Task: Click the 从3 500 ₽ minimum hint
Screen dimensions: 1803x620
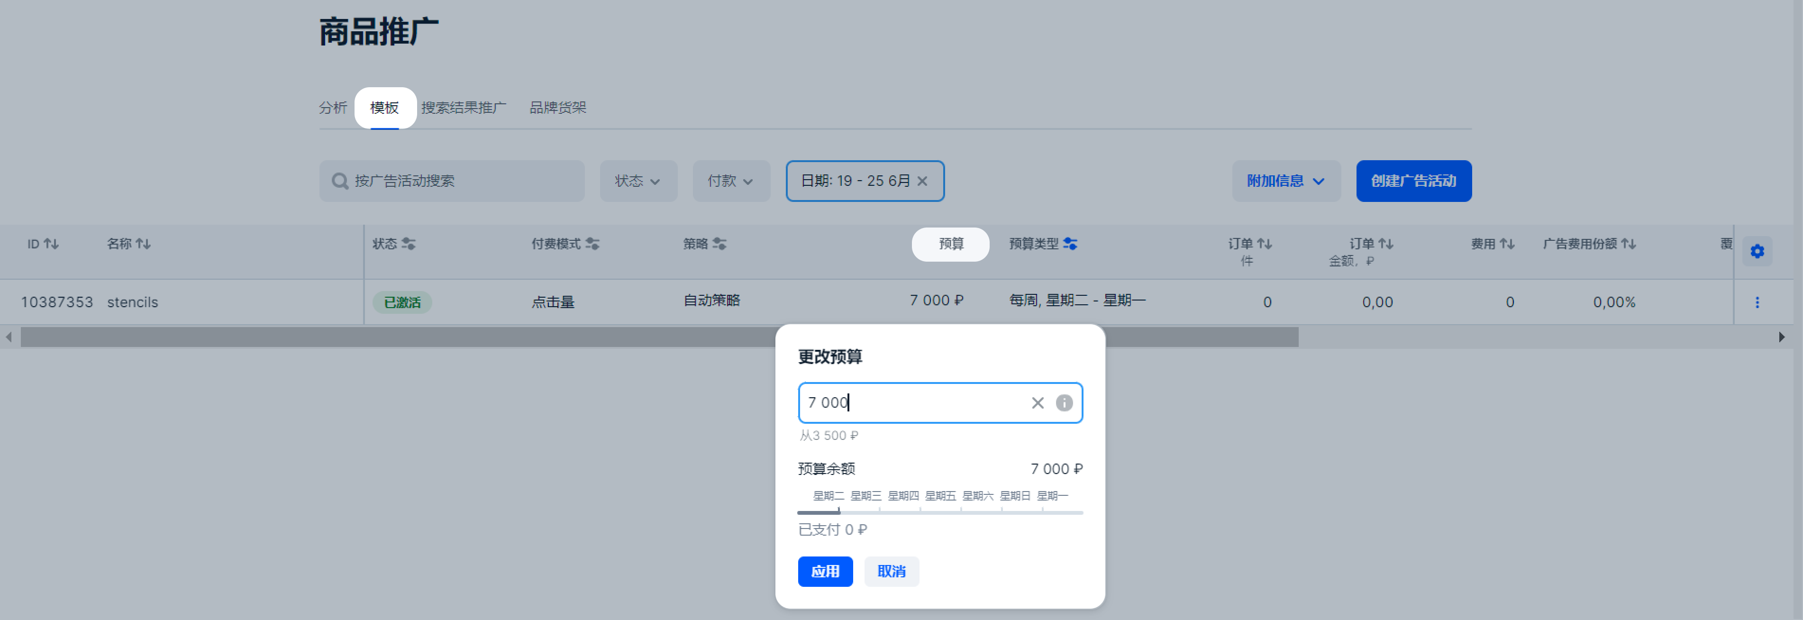Action: pos(829,435)
